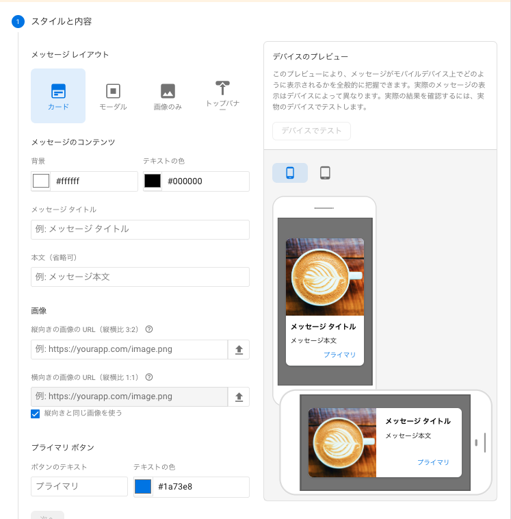Choose the トップバナー layout
The image size is (511, 519).
222,95
